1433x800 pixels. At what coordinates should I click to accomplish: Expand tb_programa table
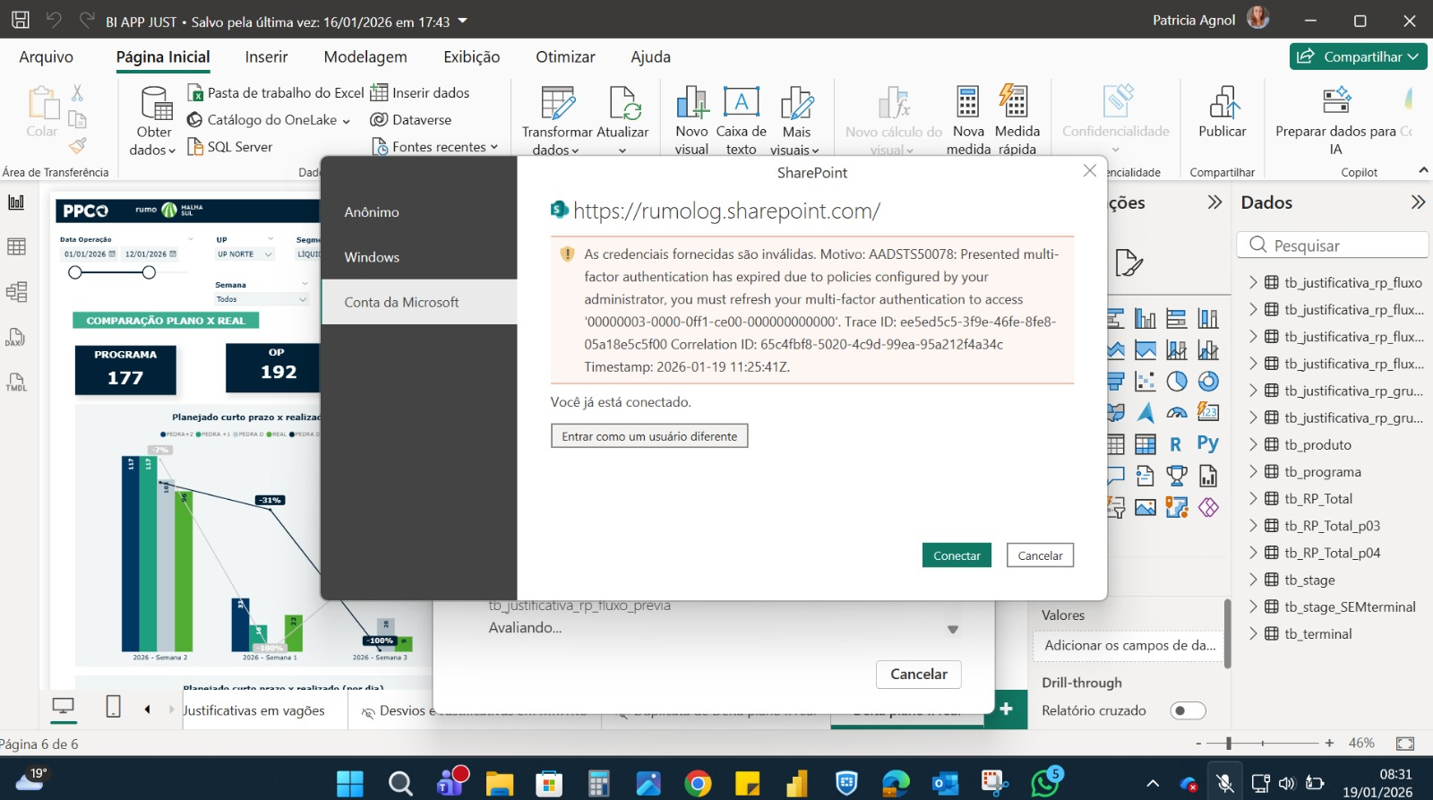click(x=1253, y=471)
